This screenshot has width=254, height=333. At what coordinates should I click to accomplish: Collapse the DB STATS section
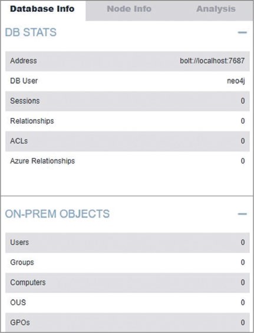(242, 32)
